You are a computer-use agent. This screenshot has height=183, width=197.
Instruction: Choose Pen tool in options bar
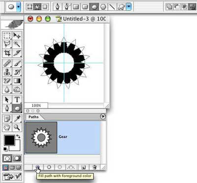[58, 7]
